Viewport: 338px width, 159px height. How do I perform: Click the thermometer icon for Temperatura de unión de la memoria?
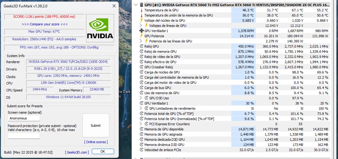[141, 15]
